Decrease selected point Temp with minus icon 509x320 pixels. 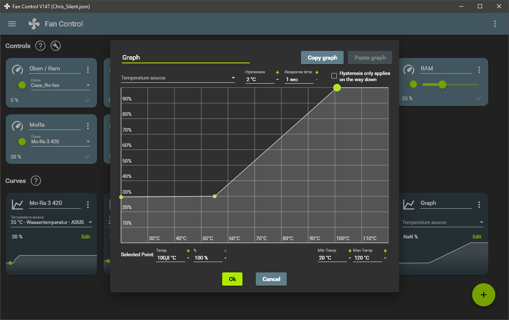pos(188,257)
